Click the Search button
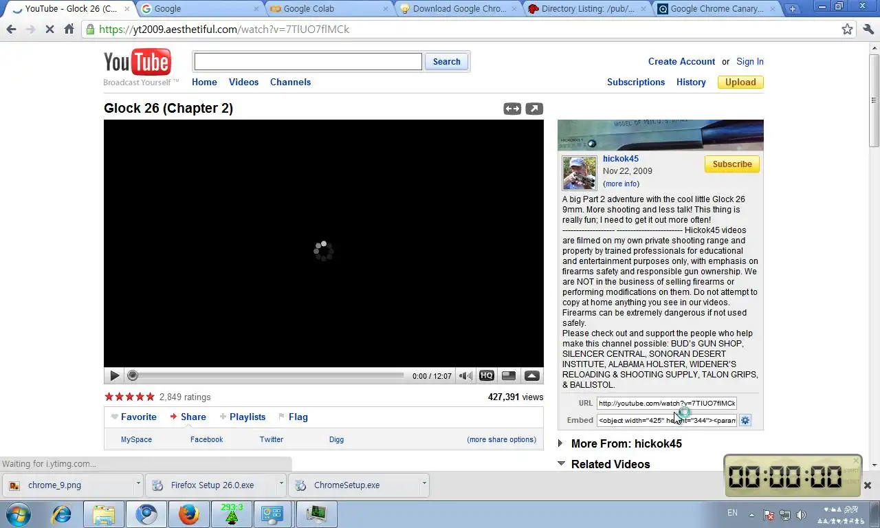 446,61
